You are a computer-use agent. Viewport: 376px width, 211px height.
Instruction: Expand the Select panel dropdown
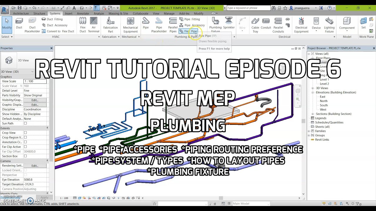click(x=7, y=37)
